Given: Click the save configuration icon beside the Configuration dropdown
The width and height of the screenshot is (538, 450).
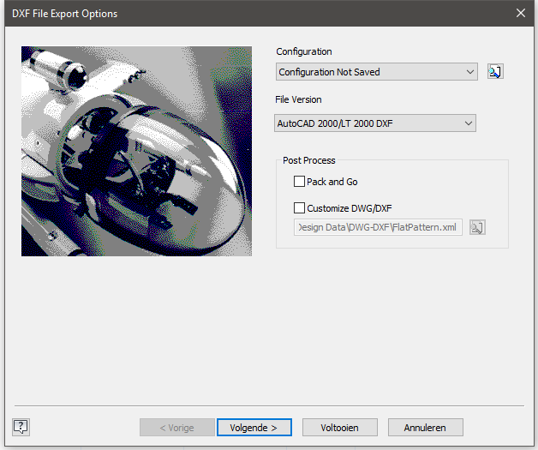Looking at the screenshot, I should point(495,72).
